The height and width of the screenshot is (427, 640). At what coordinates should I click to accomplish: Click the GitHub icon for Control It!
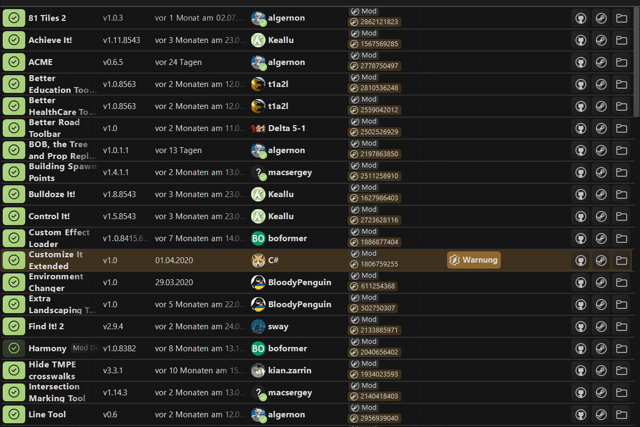pos(581,216)
